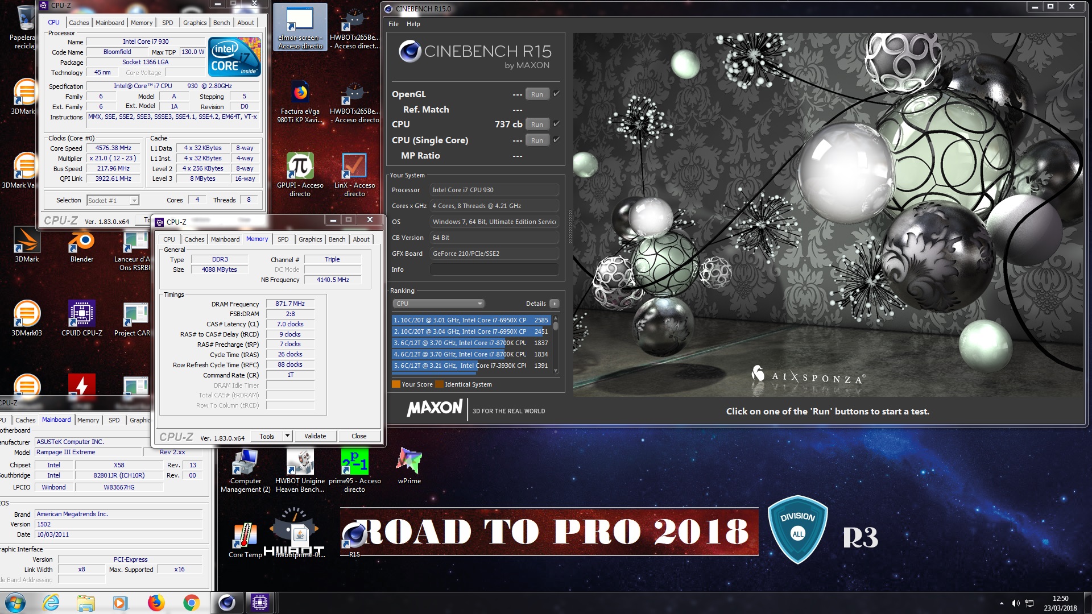Switch to Caches tab in top CPU-Z window
Screen dimensions: 1092x614
tap(79, 23)
